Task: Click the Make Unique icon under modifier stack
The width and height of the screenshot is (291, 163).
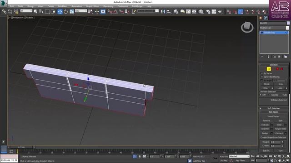Action: (x=275, y=57)
